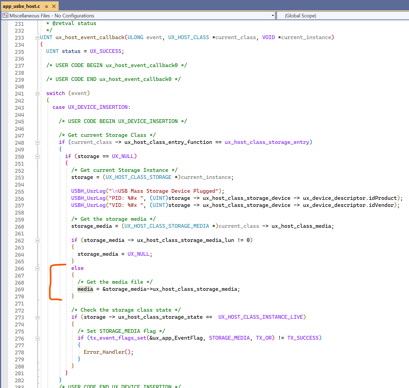This screenshot has height=388, width=409.
Task: Collapse the storage state if block at line 273
Action: [37, 317]
